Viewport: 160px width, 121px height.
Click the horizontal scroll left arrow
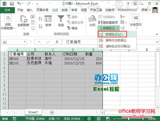102,113
